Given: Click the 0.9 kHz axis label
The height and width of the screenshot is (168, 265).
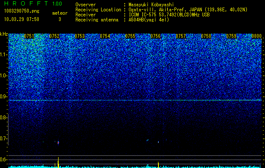Looking at the screenshot, I should (4, 97).
